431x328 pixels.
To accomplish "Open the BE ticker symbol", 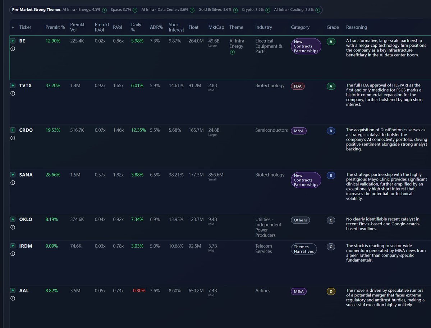I will pyautogui.click(x=22, y=41).
